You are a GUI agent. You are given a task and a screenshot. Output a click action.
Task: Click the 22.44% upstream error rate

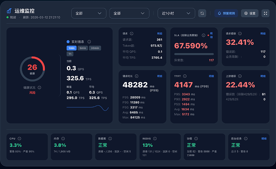pyautogui.click(x=240, y=85)
